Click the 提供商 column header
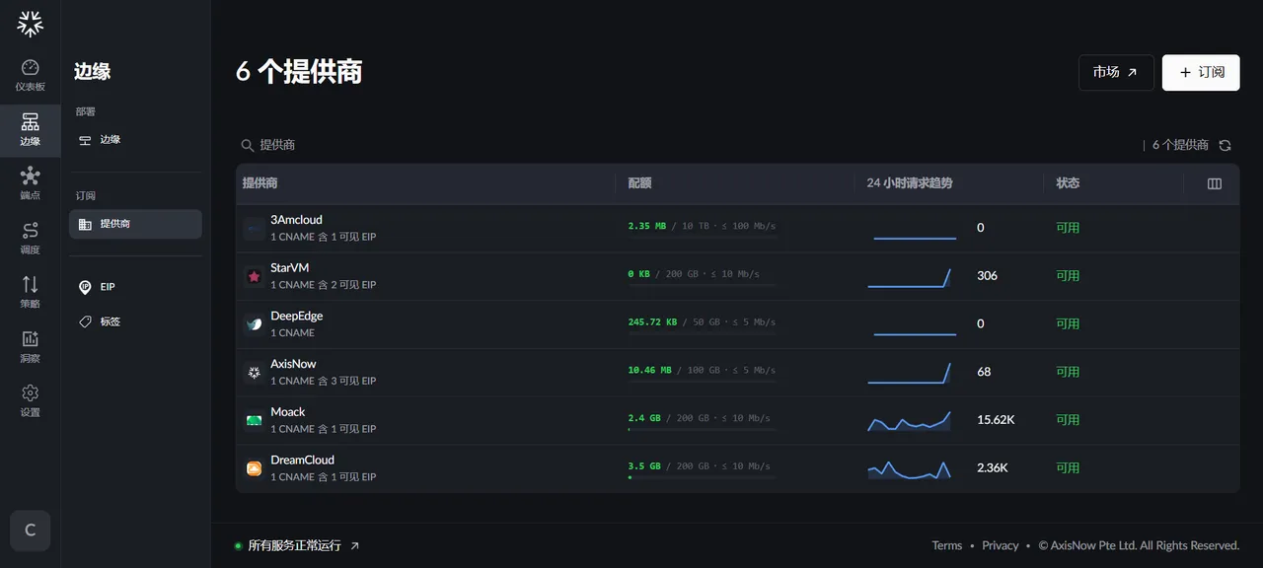 [260, 183]
